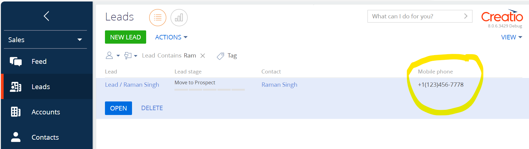Collapse the left side panel arrow
This screenshot has height=149, width=529.
pos(46,16)
